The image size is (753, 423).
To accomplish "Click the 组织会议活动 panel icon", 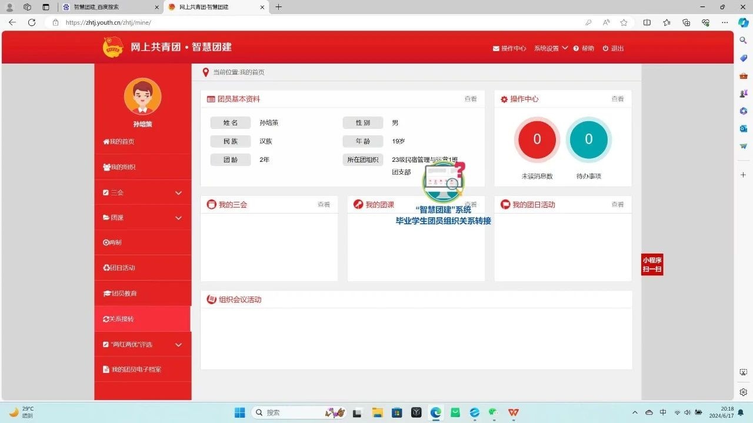I will [211, 299].
